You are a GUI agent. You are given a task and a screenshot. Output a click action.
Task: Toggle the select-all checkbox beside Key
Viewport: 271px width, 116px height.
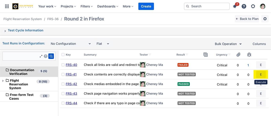pos(63,55)
